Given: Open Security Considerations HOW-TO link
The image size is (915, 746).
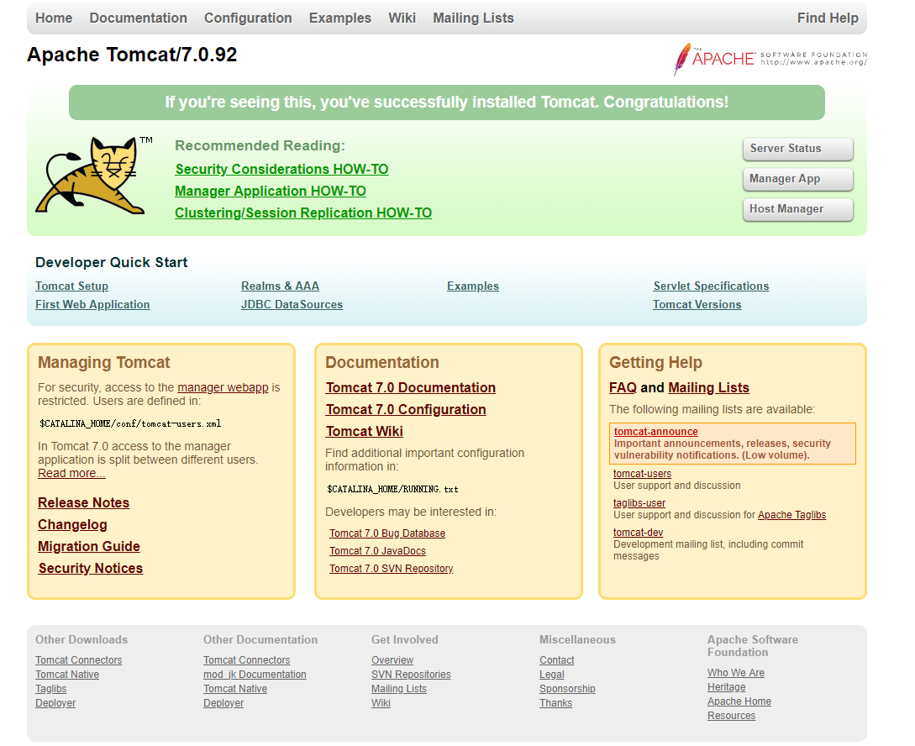Looking at the screenshot, I should coord(281,169).
